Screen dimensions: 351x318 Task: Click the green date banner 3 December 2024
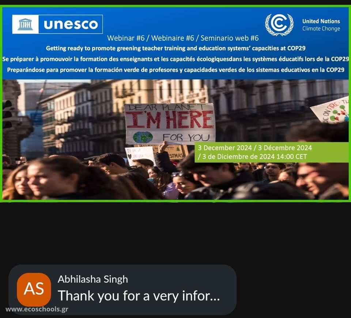click(272, 152)
